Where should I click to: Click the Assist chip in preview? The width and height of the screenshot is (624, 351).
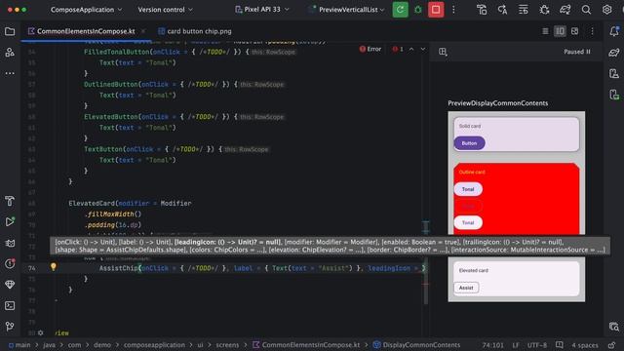[x=466, y=288]
